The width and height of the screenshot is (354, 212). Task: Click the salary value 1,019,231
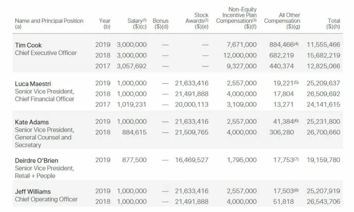(131, 105)
